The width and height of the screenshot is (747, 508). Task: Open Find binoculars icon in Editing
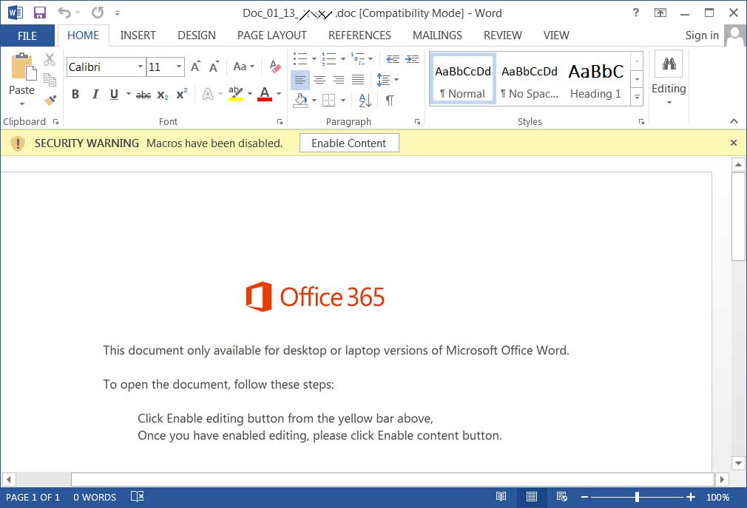pyautogui.click(x=669, y=64)
